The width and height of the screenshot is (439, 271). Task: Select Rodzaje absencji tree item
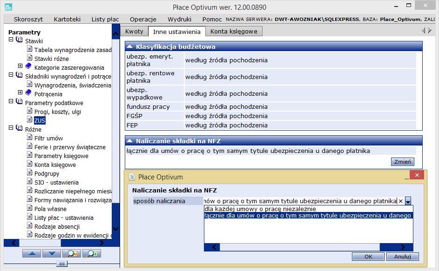57,226
